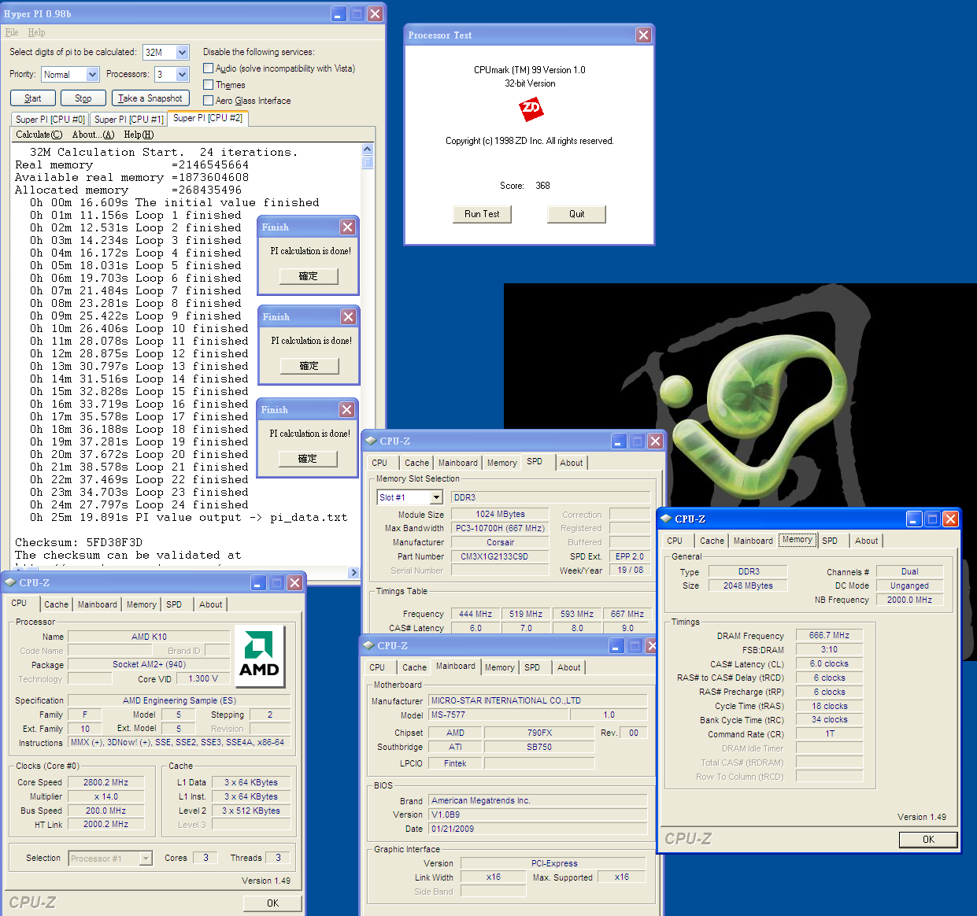Click the red ZD logo in Processor Test

pyautogui.click(x=531, y=109)
